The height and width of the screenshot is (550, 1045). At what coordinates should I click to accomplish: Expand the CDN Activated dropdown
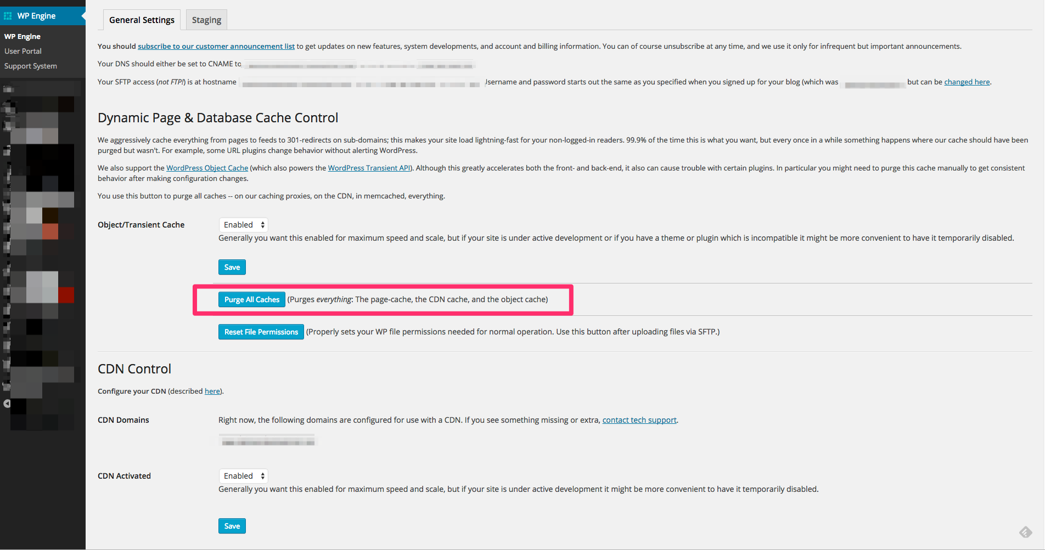(x=244, y=476)
